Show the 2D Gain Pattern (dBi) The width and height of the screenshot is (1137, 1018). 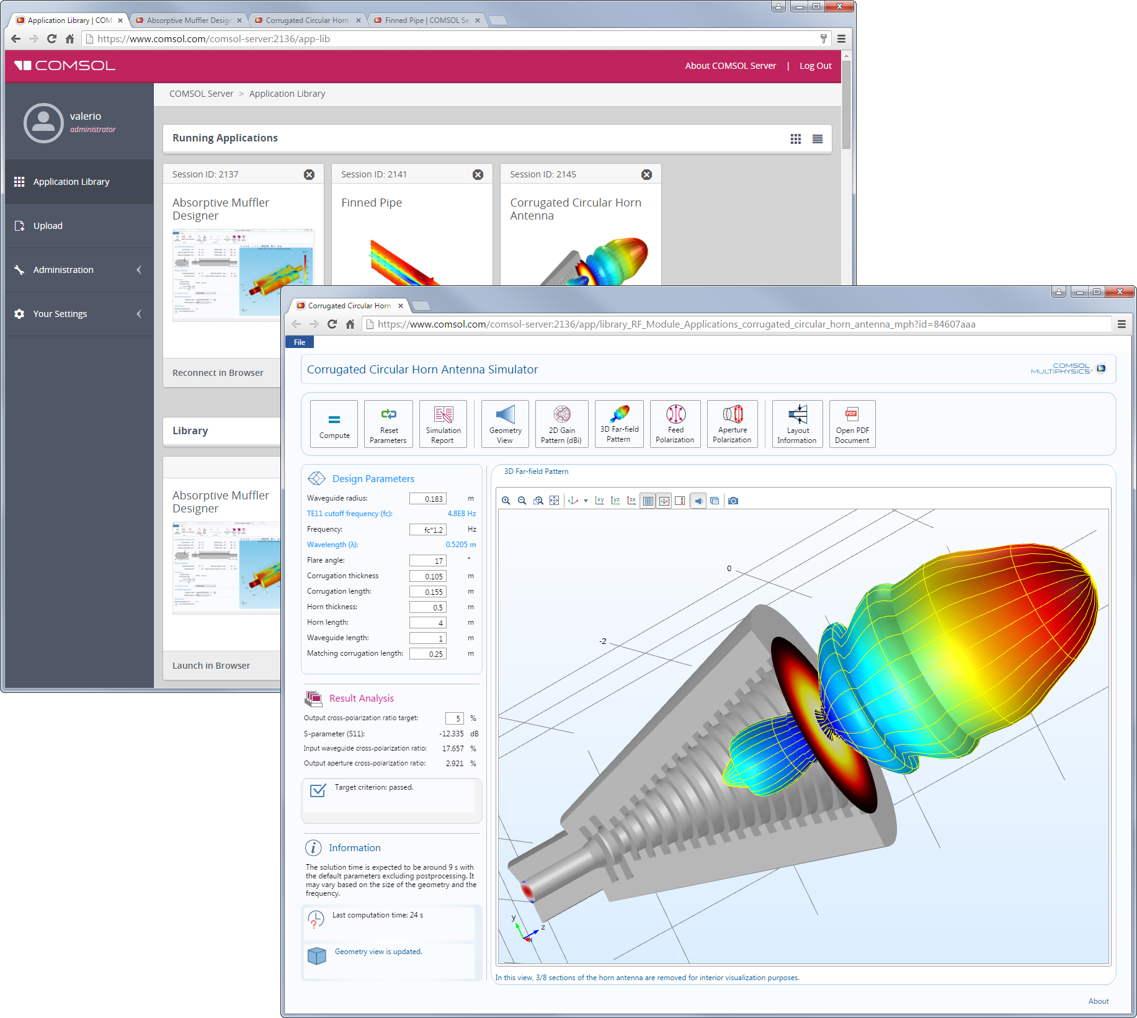[561, 424]
